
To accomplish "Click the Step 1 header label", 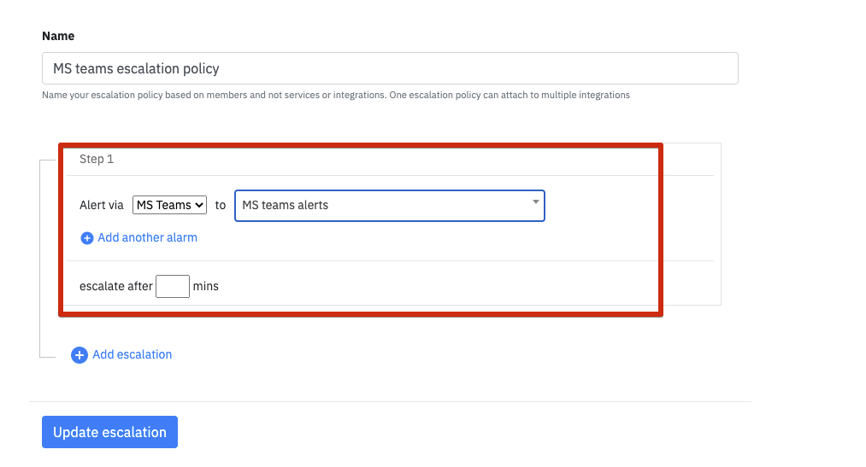I will coord(97,159).
